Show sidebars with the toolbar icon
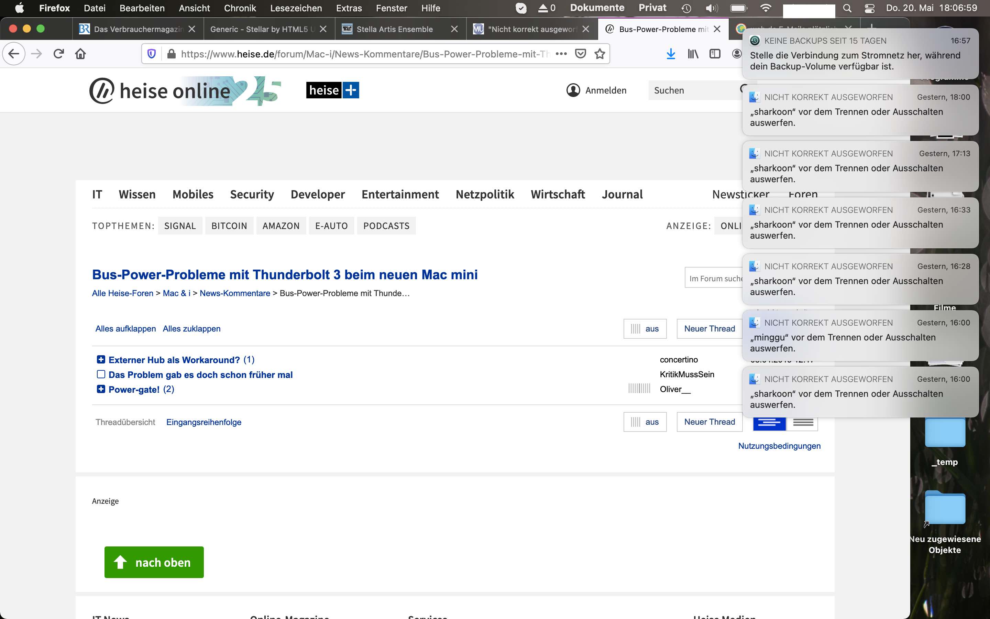 (x=714, y=54)
